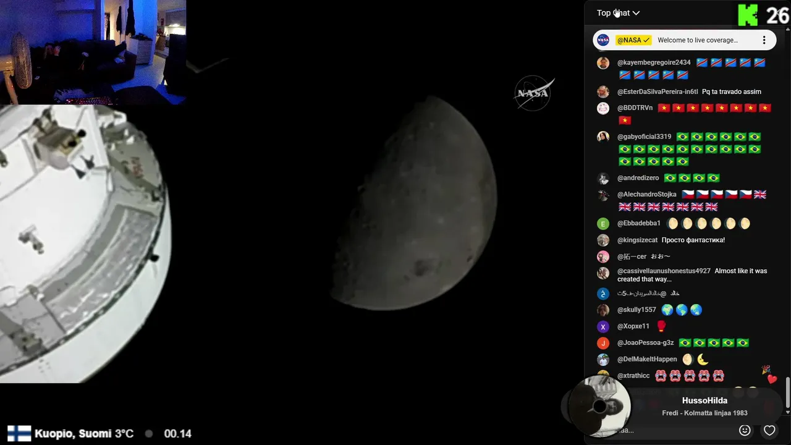The image size is (791, 445).
Task: Open @gabyoficial3319 user avatar
Action: (x=603, y=137)
